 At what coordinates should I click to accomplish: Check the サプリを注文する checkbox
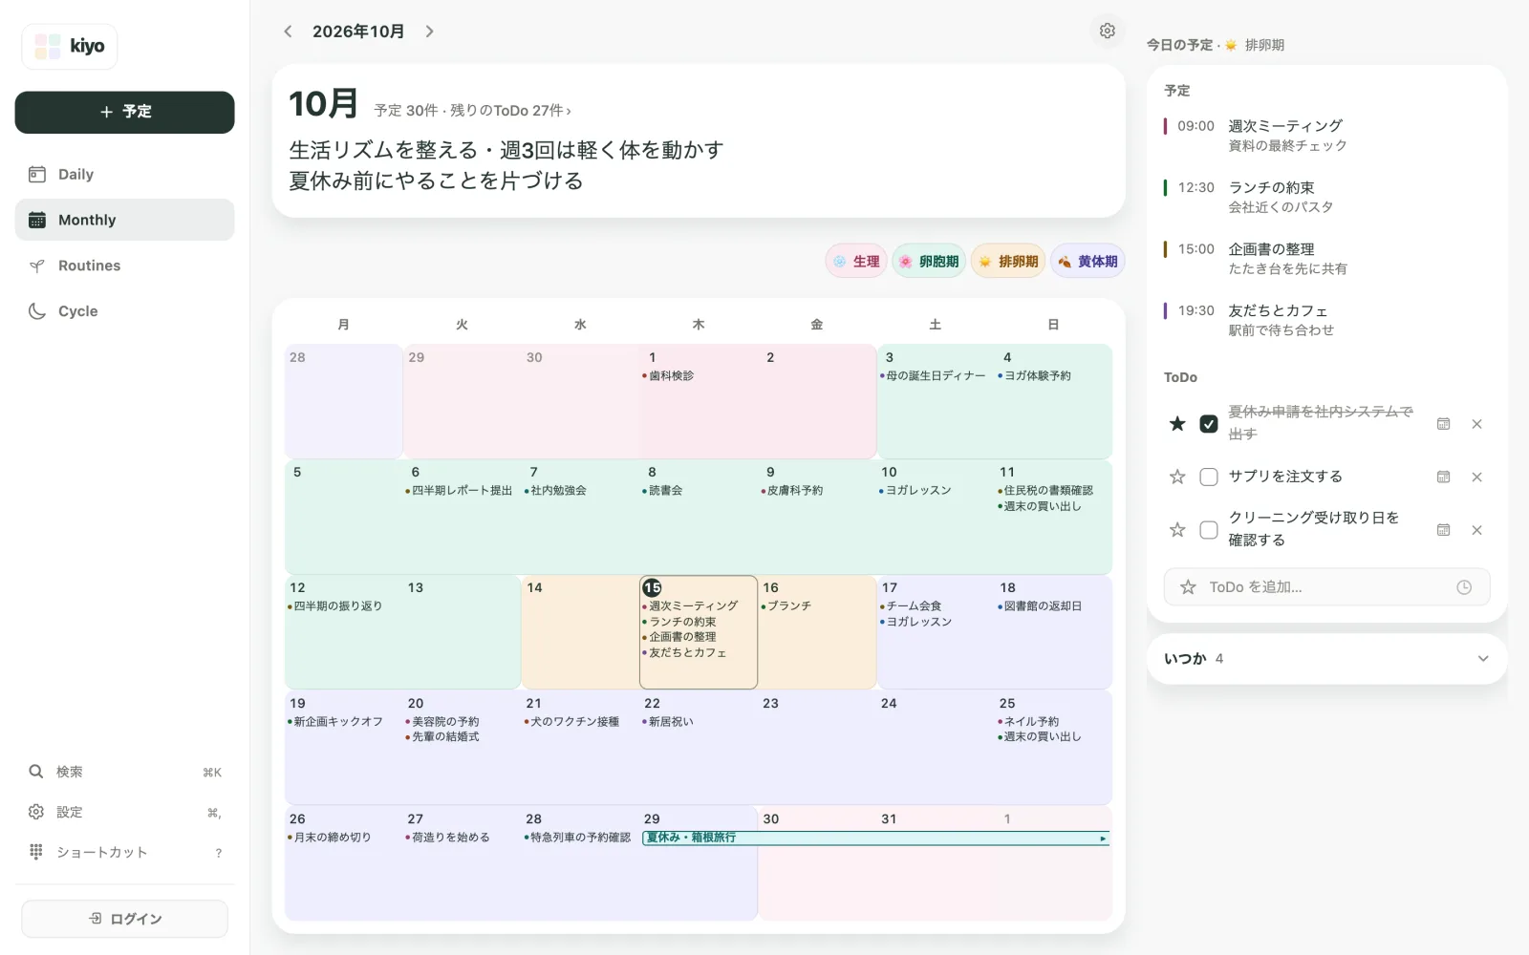pyautogui.click(x=1209, y=477)
